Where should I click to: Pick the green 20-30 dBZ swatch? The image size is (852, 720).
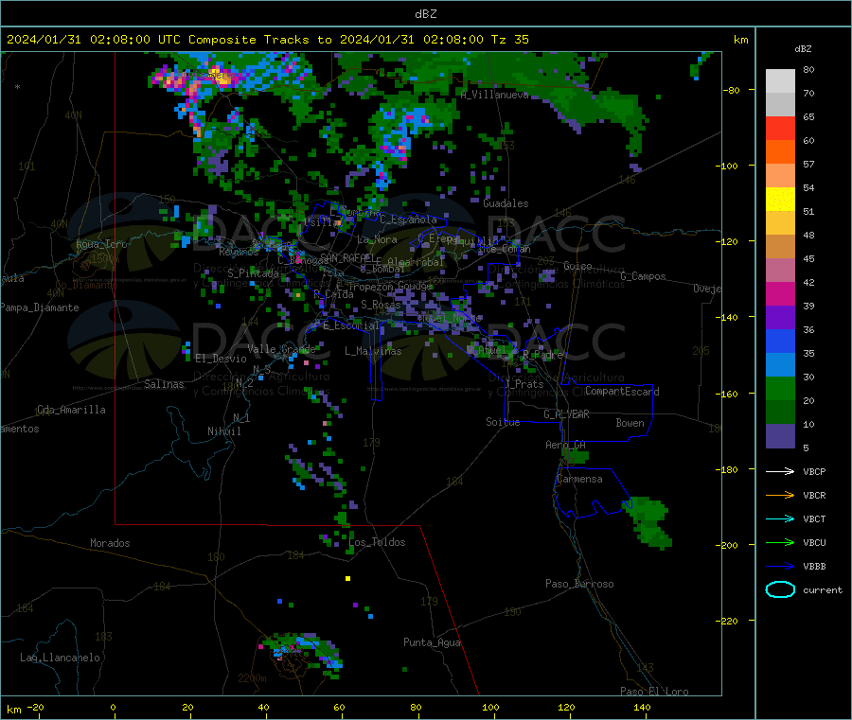tap(780, 388)
